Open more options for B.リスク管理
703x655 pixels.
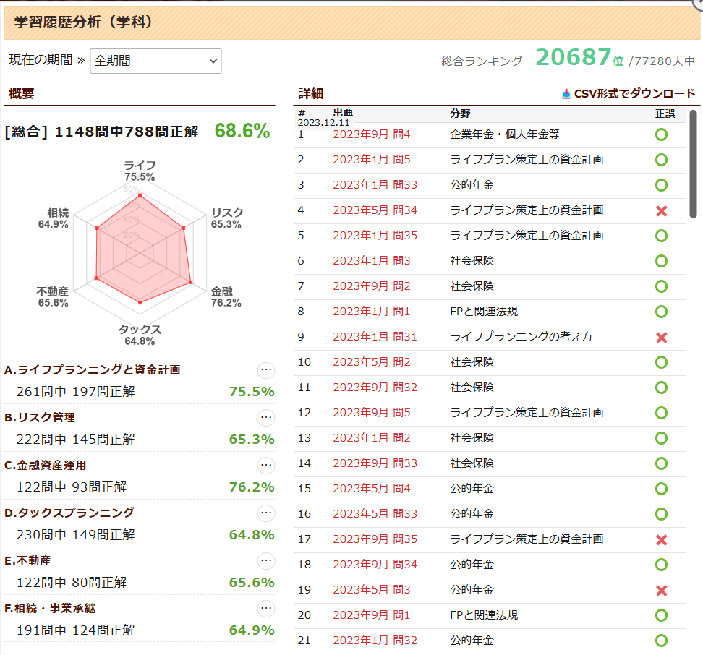(266, 418)
